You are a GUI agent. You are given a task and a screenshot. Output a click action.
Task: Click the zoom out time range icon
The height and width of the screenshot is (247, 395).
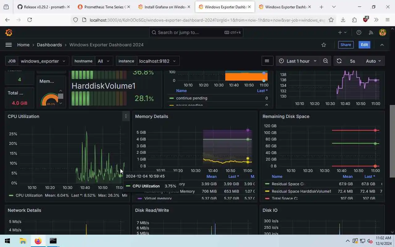pyautogui.click(x=326, y=61)
